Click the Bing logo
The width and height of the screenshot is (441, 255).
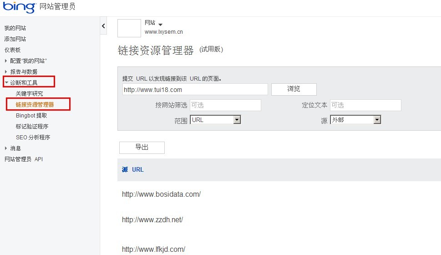(x=19, y=7)
